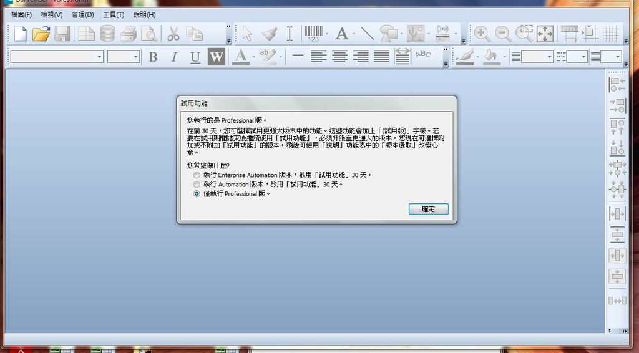Select the text object tool with letter A
Viewport: 639px width, 353px height.
click(x=342, y=34)
